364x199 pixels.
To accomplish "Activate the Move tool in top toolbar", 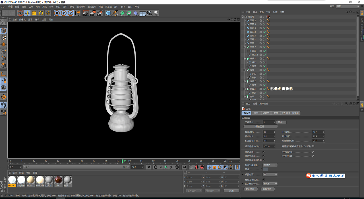I will click(x=27, y=13).
